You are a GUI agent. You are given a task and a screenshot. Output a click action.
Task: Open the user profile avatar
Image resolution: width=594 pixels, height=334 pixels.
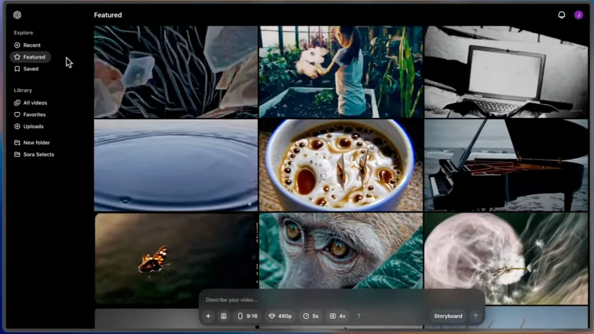578,15
